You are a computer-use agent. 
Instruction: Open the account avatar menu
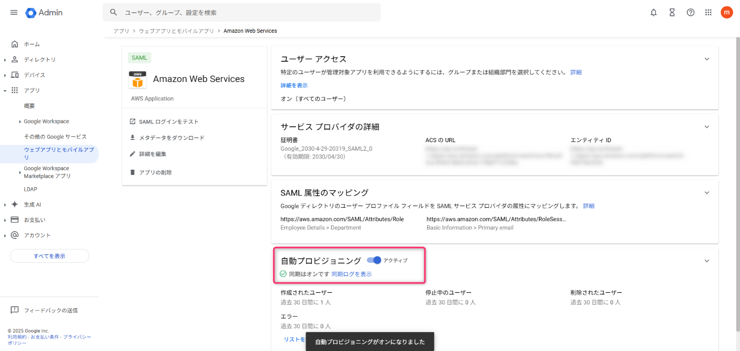pos(727,12)
